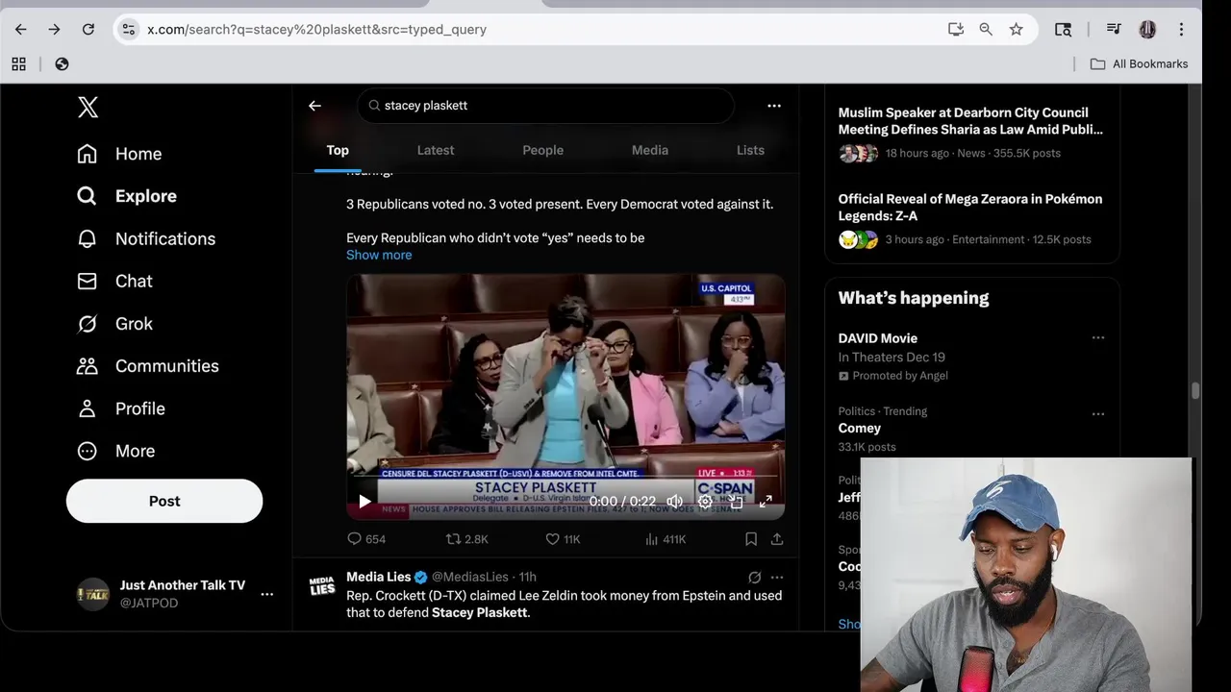This screenshot has width=1231, height=692.
Task: Share the Plaskett video post
Action: (777, 539)
